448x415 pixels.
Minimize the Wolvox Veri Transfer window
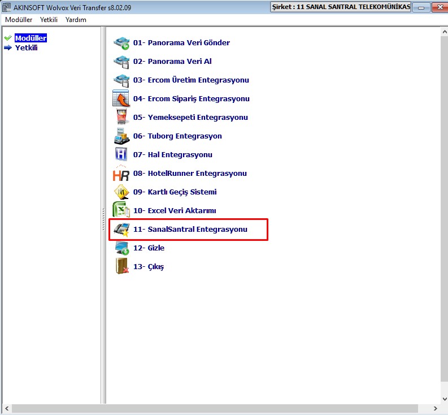click(x=421, y=7)
